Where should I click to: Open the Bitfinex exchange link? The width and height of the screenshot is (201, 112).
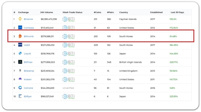28,62
